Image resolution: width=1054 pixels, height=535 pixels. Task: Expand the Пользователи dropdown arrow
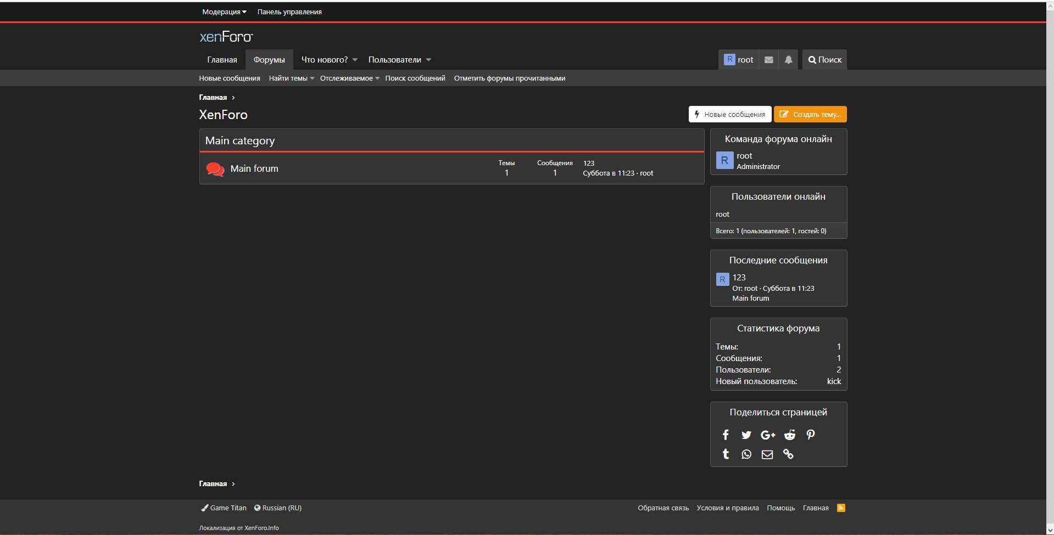428,60
